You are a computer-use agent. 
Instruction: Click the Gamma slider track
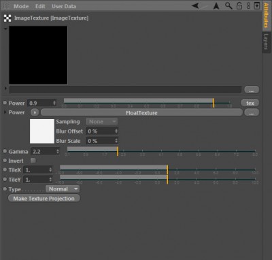tap(161, 150)
